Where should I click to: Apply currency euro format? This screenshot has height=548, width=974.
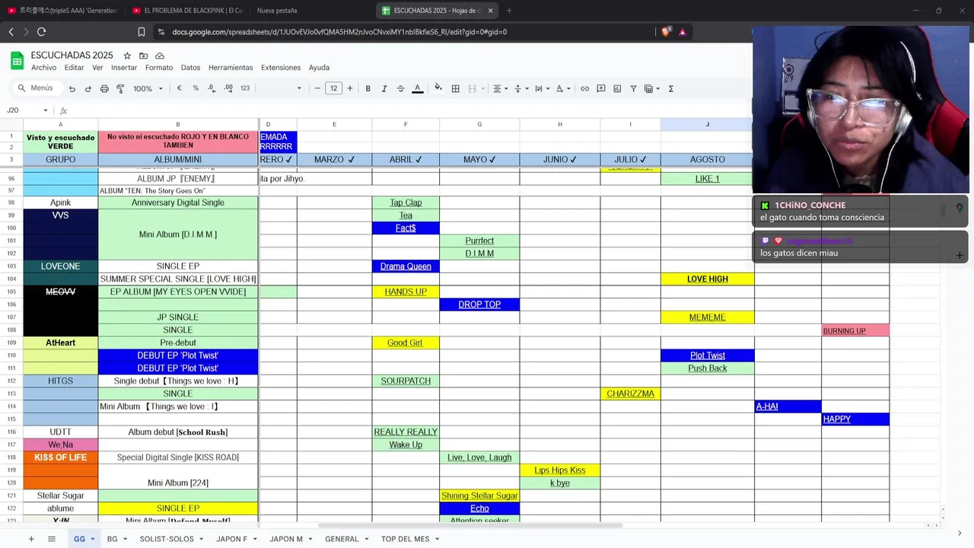pos(180,88)
